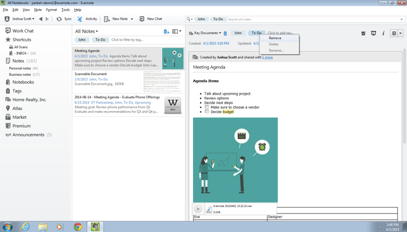
Task: Expand the New Note dropdown arrow
Action: (132, 19)
